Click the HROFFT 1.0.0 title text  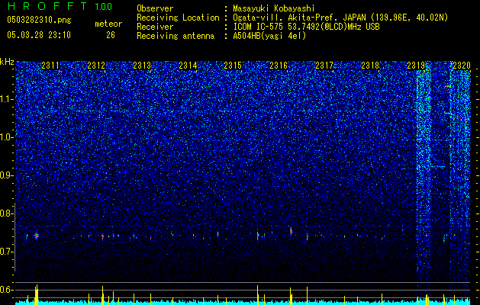60,6
